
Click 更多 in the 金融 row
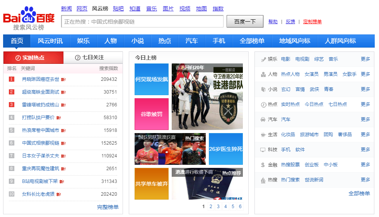coord(365,164)
